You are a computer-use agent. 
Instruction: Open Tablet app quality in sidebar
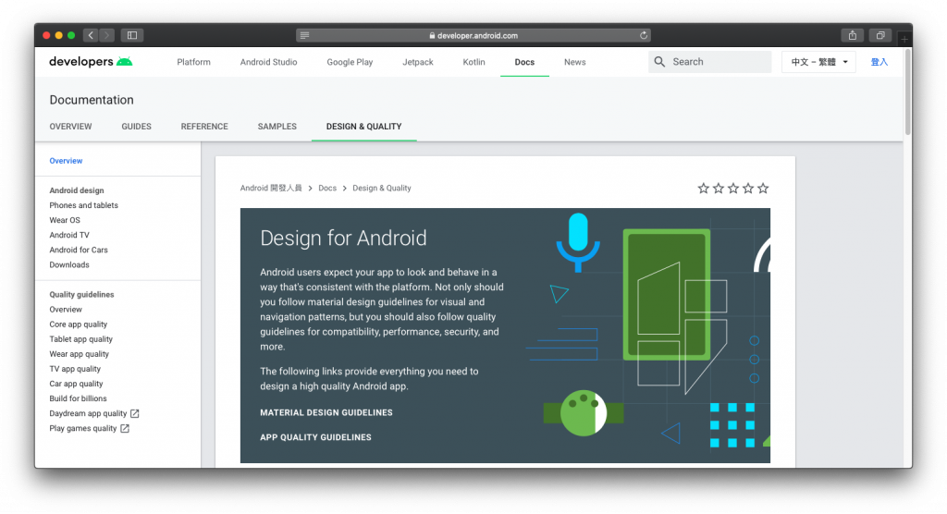[x=81, y=339]
